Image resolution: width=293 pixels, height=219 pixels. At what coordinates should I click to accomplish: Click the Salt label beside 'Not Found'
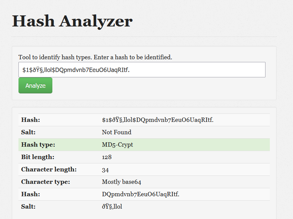click(28, 132)
